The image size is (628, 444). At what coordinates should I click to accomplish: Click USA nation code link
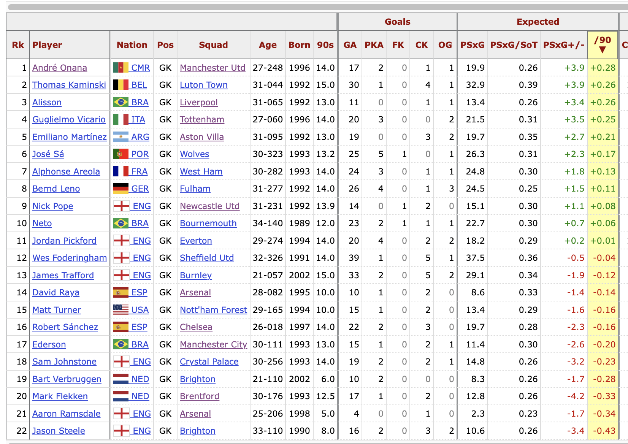point(140,310)
